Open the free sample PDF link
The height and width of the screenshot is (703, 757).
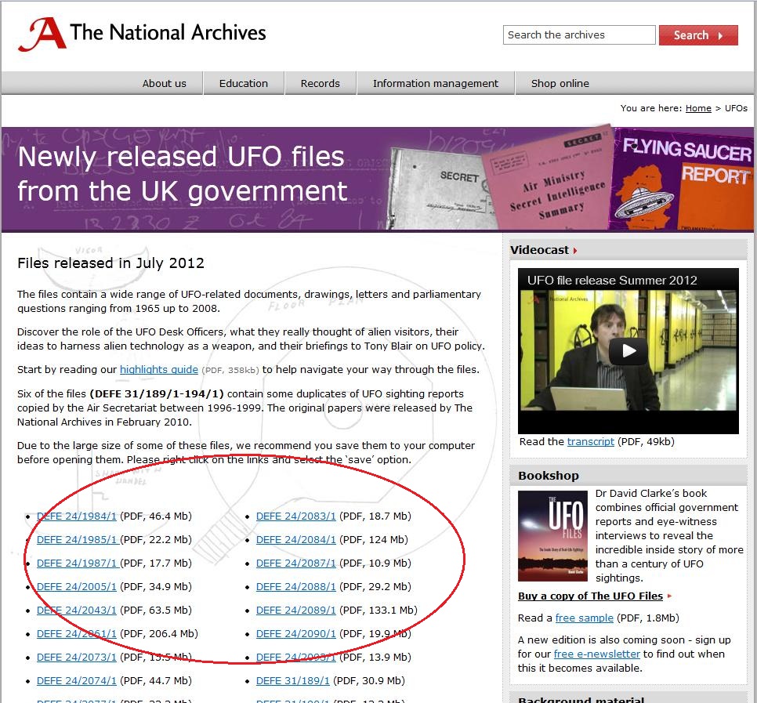coord(584,618)
